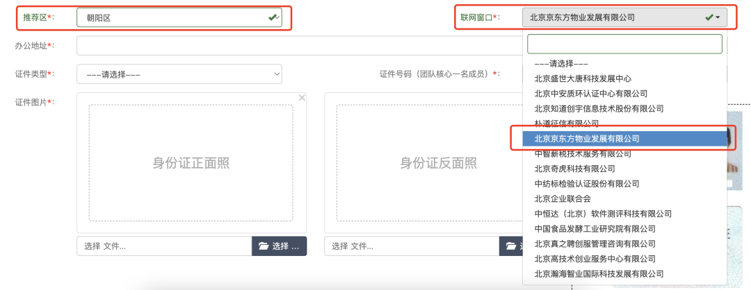Click the 联网窗口 label
This screenshot has width=751, height=290.
point(480,17)
